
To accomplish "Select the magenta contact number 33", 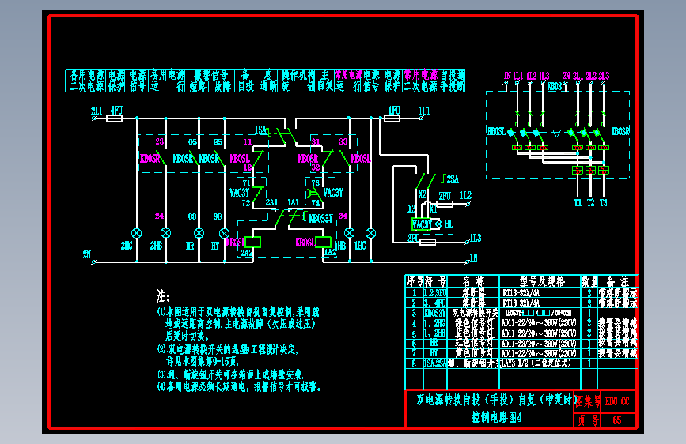I will click(343, 141).
